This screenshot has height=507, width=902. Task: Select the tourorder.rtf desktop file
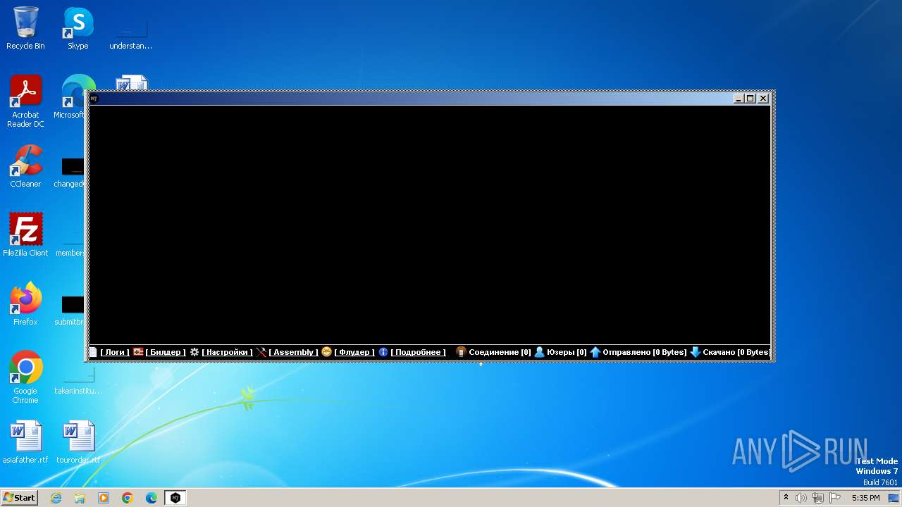[78, 442]
